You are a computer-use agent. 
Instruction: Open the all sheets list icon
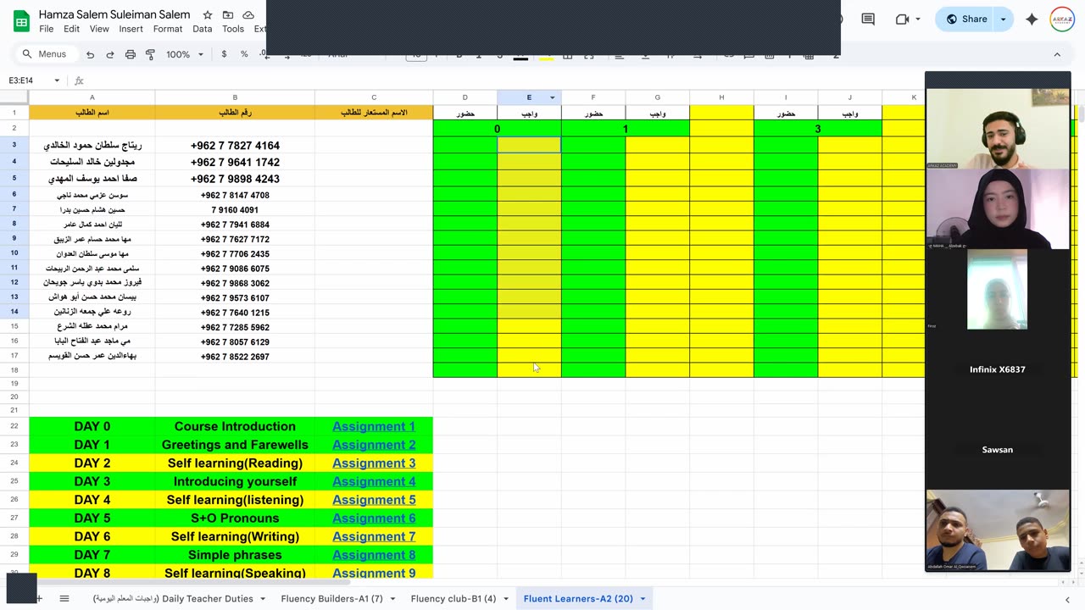click(64, 598)
